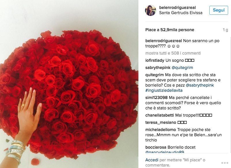
Task: Expand all 508 comments
Action: [x=173, y=53]
